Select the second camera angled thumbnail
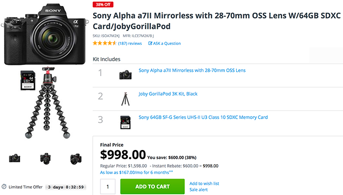The width and height of the screenshot is (343, 195). tap(46, 158)
